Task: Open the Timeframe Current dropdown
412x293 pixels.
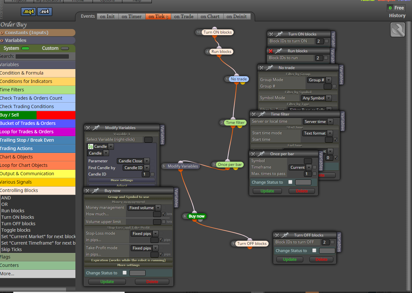Action: 300,167
